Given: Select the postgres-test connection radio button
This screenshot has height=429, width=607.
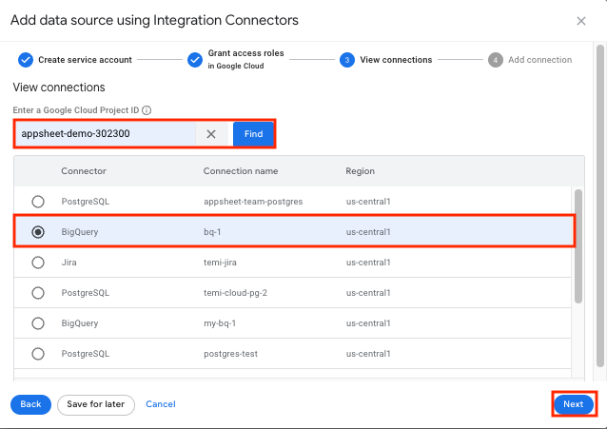Looking at the screenshot, I should click(38, 354).
